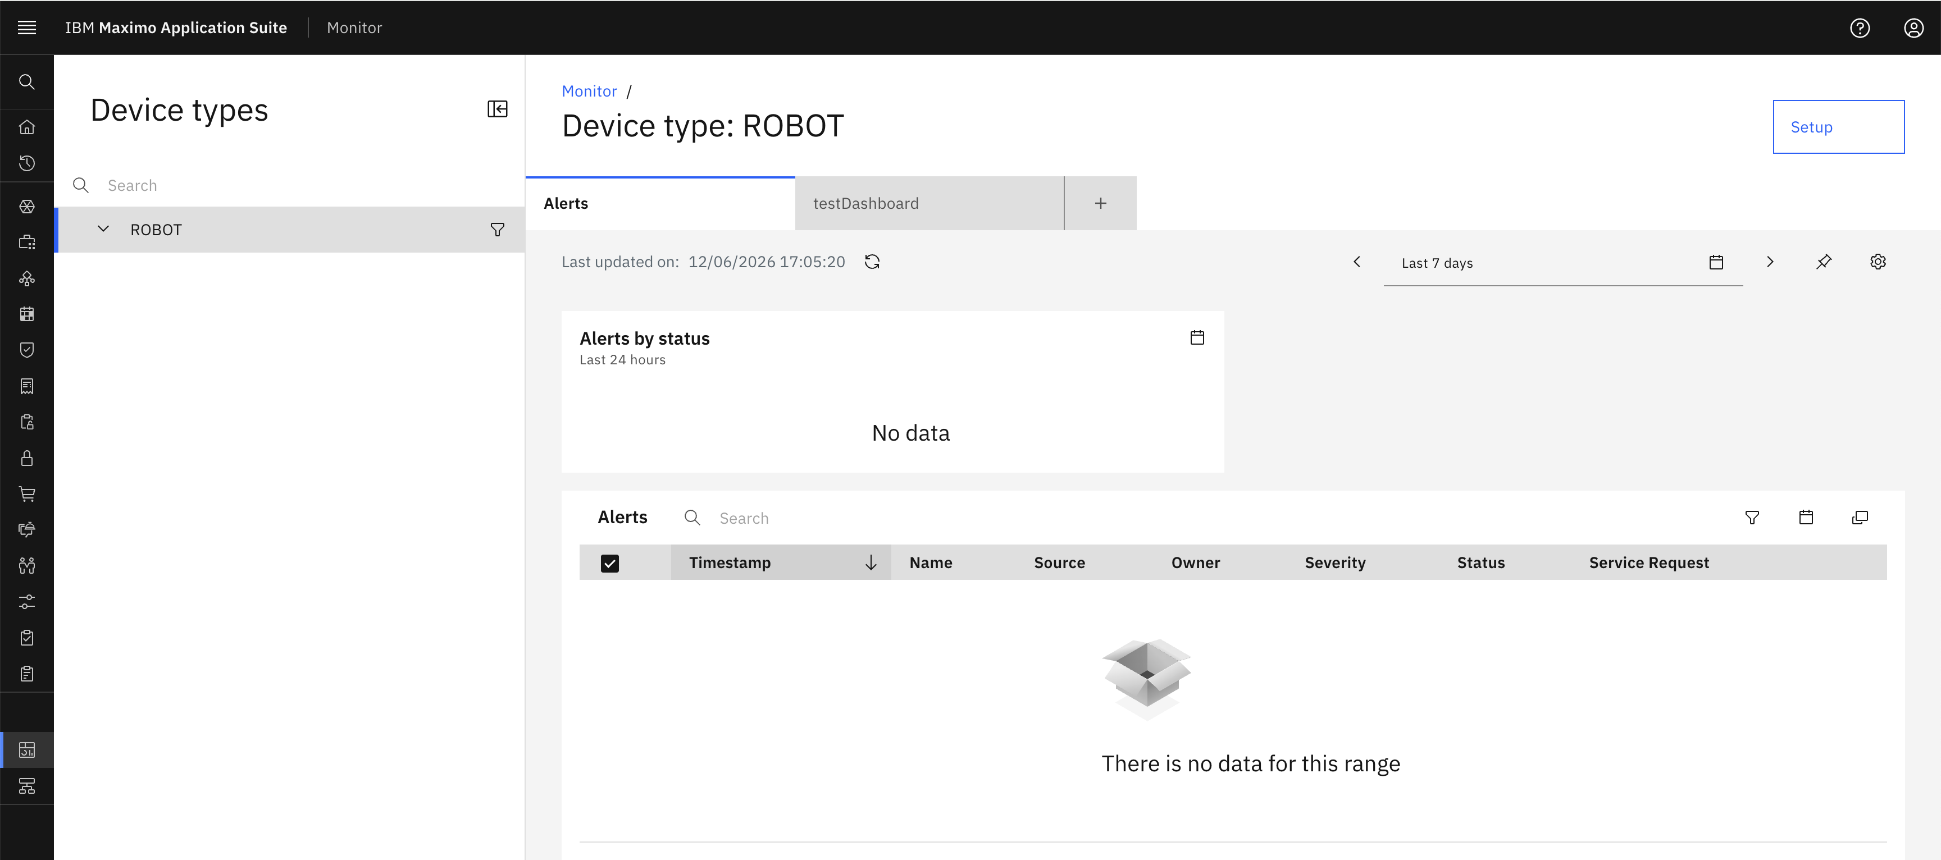Click the hexagon assets icon in sidebar

pos(27,207)
